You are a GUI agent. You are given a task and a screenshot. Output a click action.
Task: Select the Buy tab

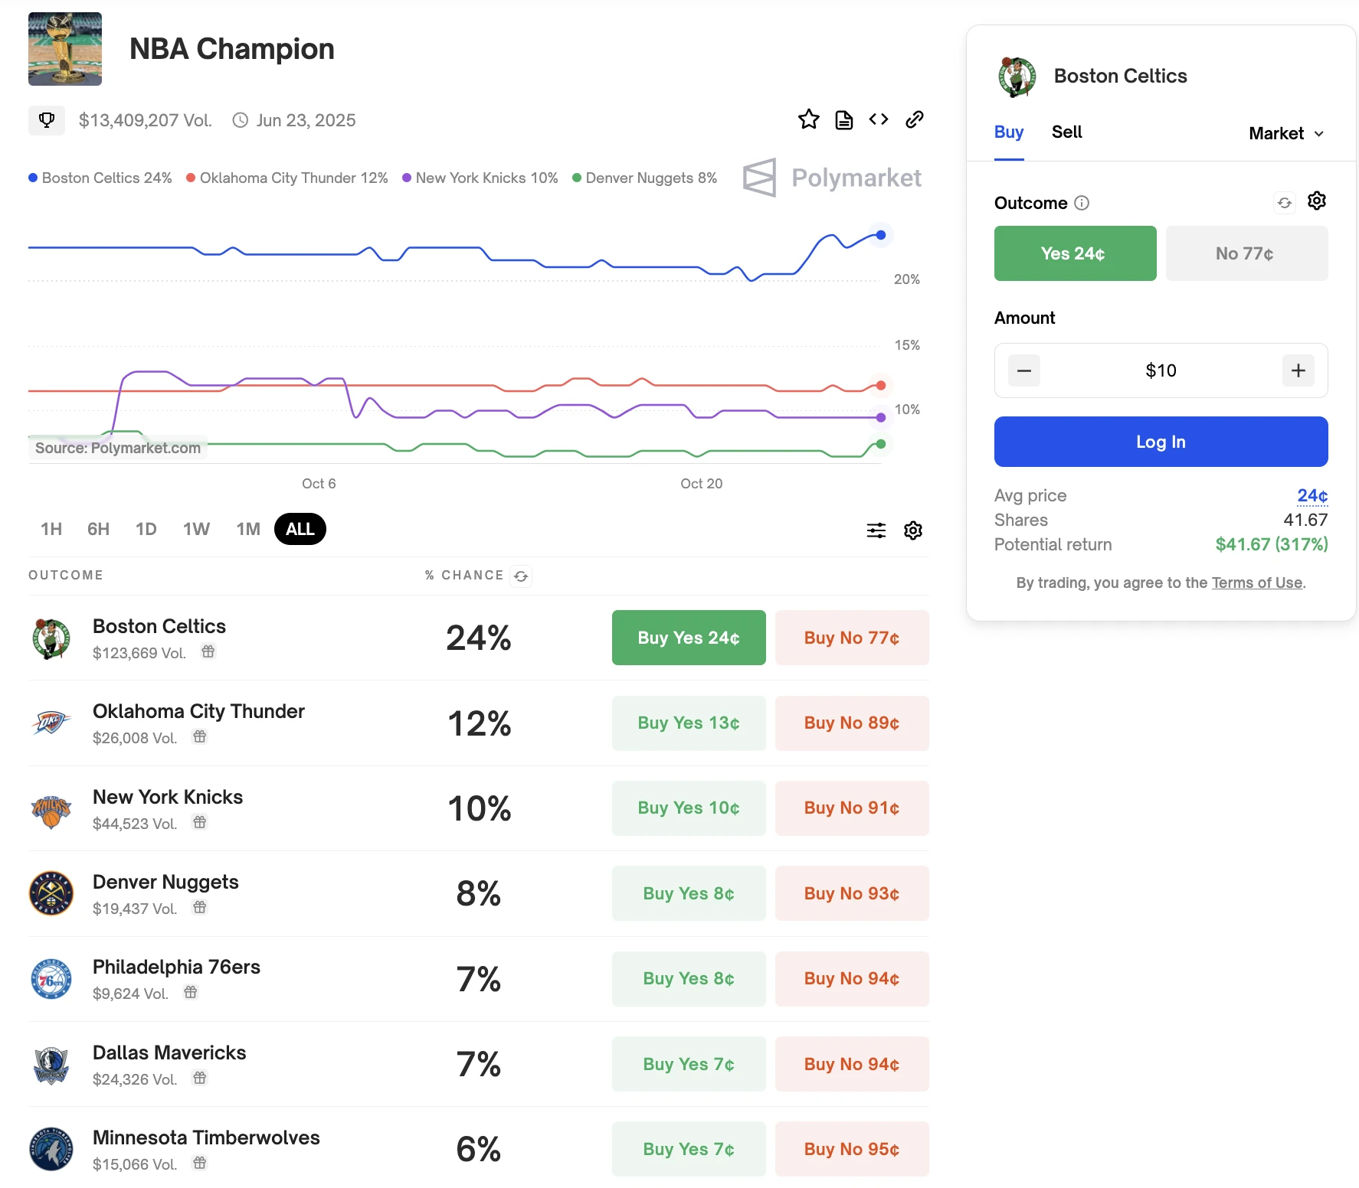(x=1008, y=132)
